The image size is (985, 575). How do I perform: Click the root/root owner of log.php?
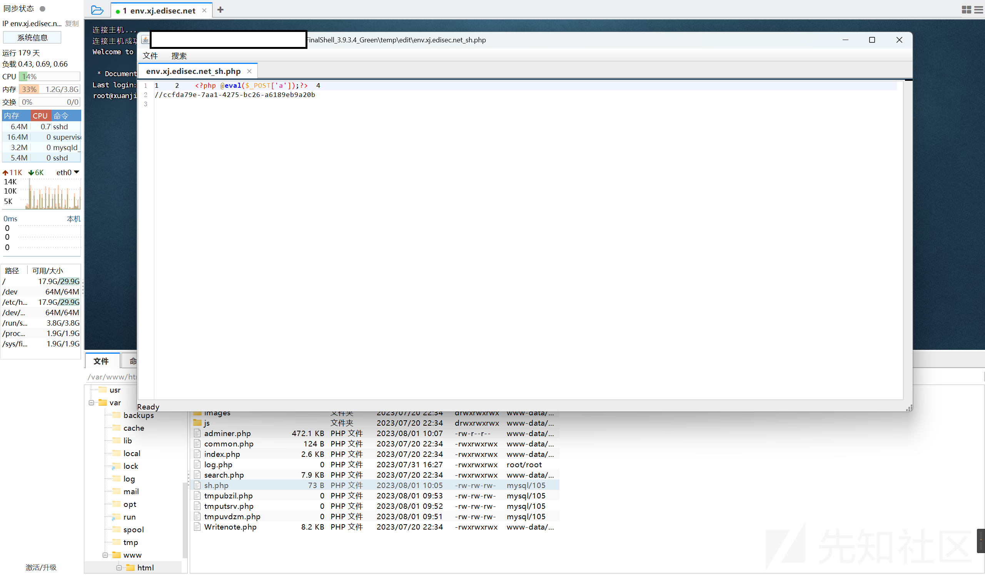click(x=524, y=465)
